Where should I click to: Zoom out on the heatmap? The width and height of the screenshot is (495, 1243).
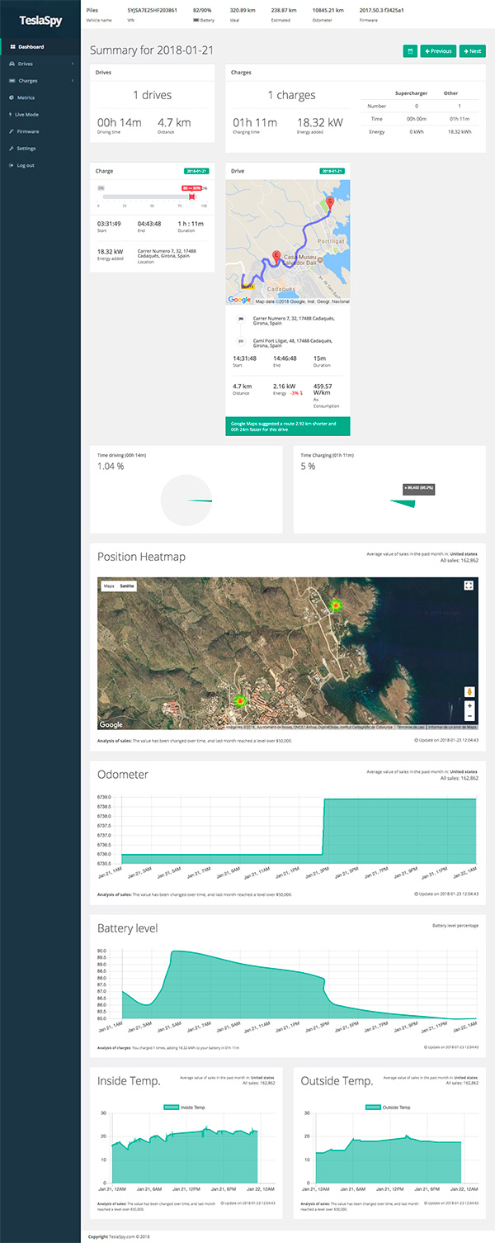tap(469, 716)
